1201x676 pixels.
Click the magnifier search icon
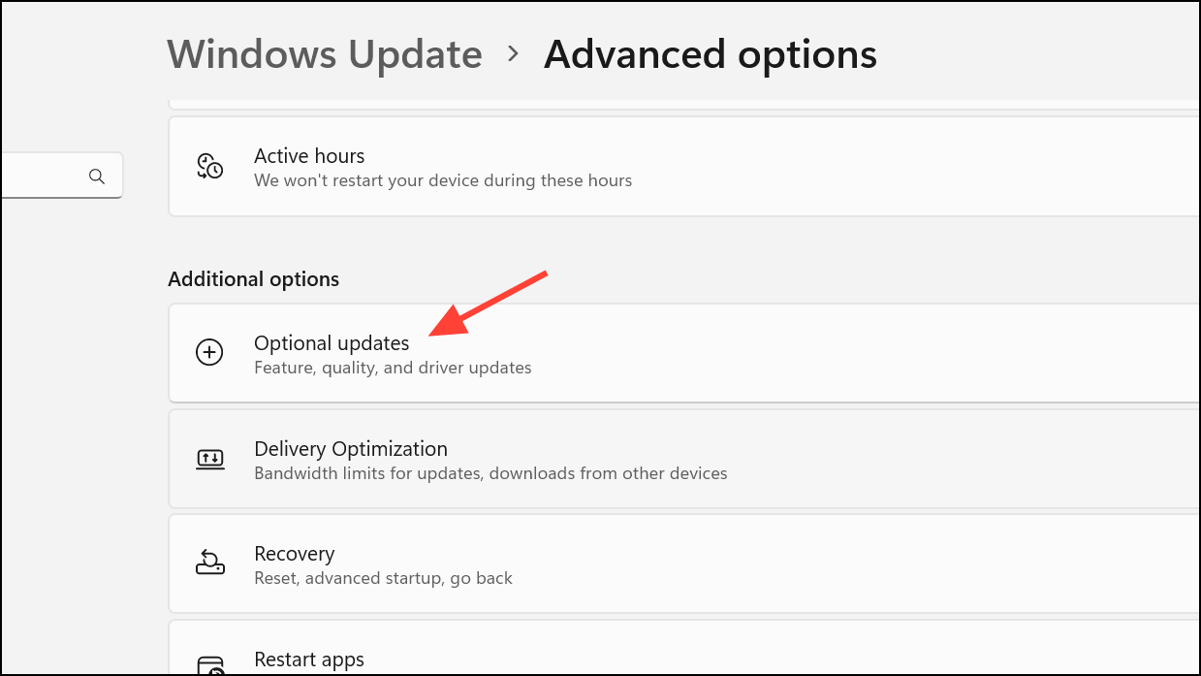point(96,176)
